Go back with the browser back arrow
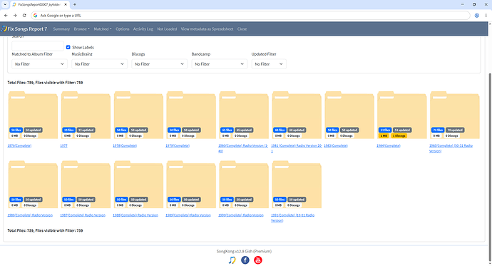 6,16
